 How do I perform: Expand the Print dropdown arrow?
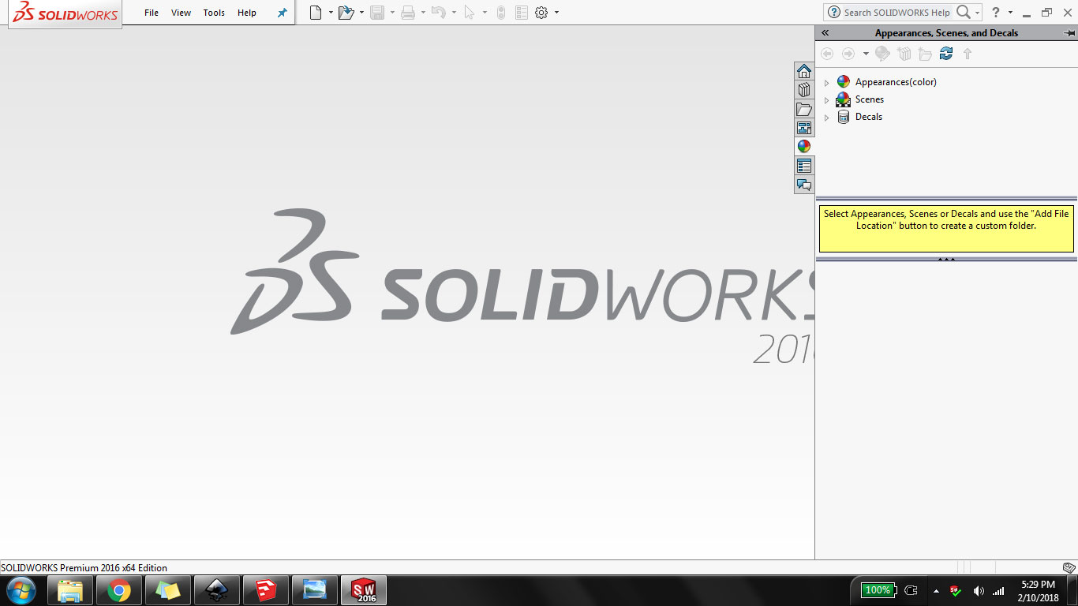[423, 13]
